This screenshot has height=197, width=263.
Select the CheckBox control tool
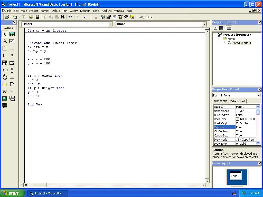(x=5, y=55)
